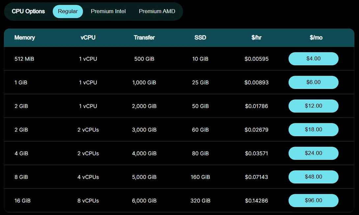Switch to Premium Intel CPU option
The width and height of the screenshot is (359, 215).
(x=108, y=11)
